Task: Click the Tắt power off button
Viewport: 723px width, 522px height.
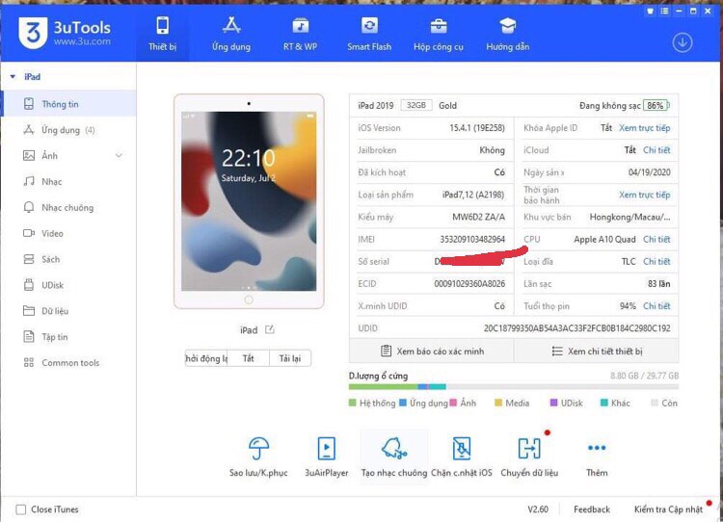Action: click(249, 358)
